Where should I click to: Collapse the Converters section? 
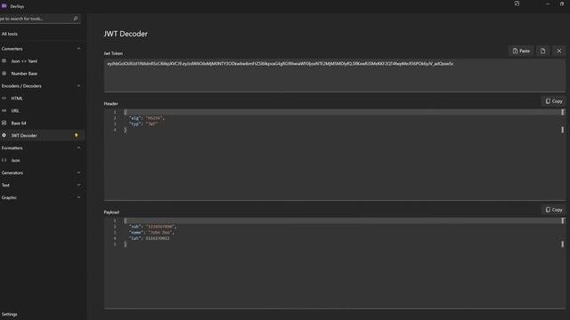(x=78, y=49)
